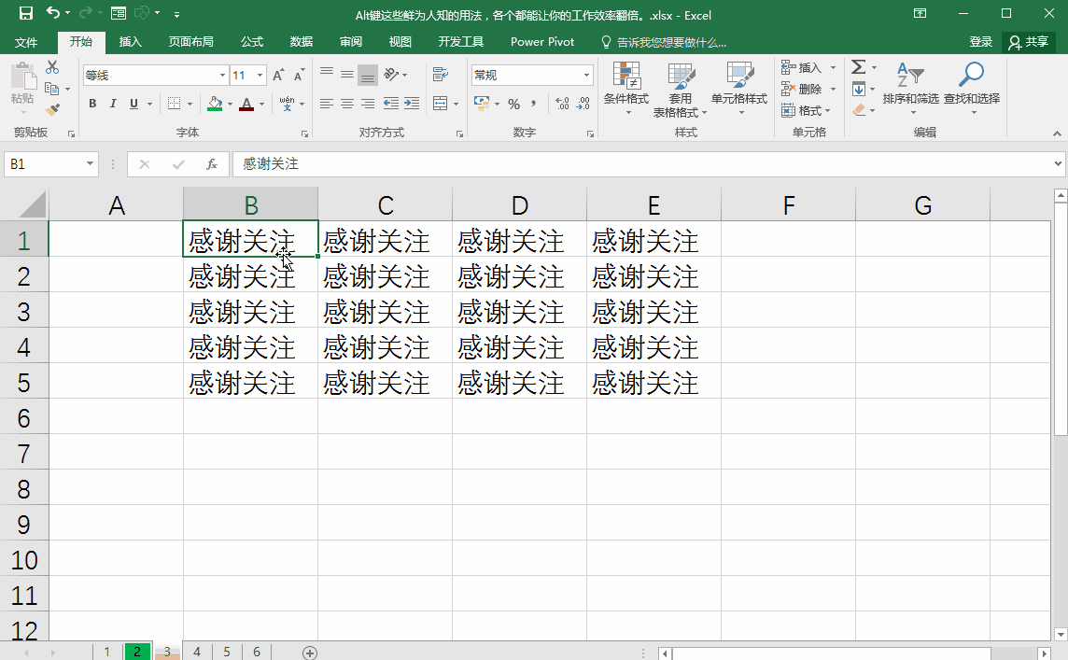Open 条件格式 (Conditional Formatting)
Image resolution: width=1068 pixels, height=660 pixels.
[x=625, y=89]
